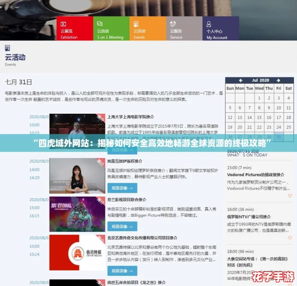Open the 云洽谈 1 on 1 Meeting tab

[x=111, y=28]
